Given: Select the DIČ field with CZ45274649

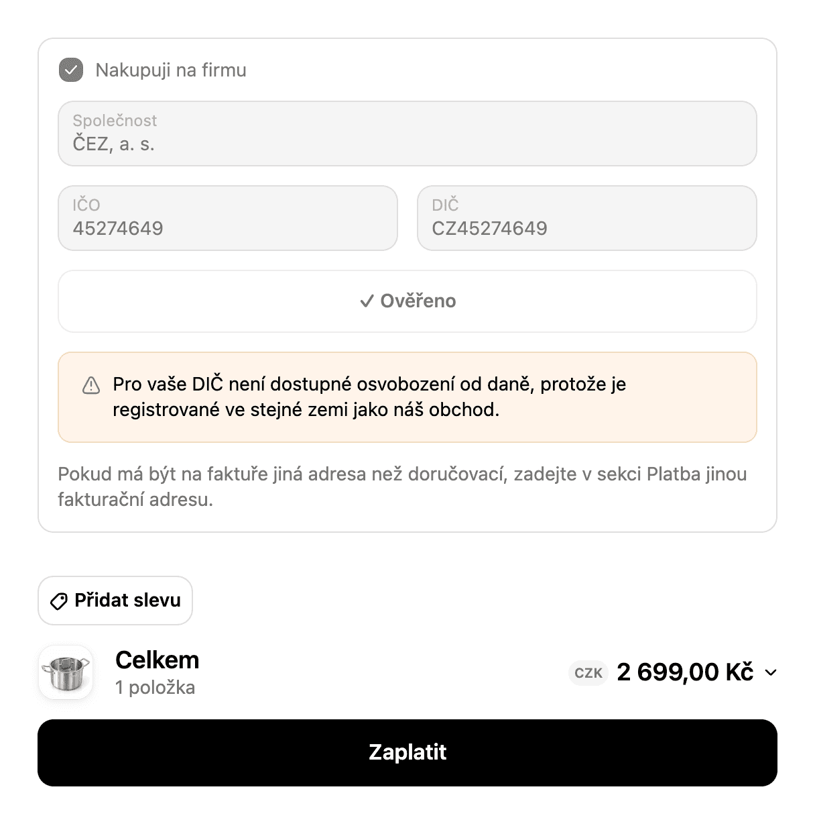Looking at the screenshot, I should point(587,218).
